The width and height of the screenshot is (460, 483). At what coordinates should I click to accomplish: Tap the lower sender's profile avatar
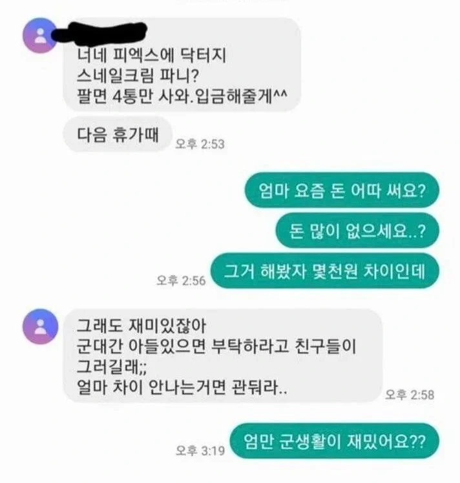(40, 326)
